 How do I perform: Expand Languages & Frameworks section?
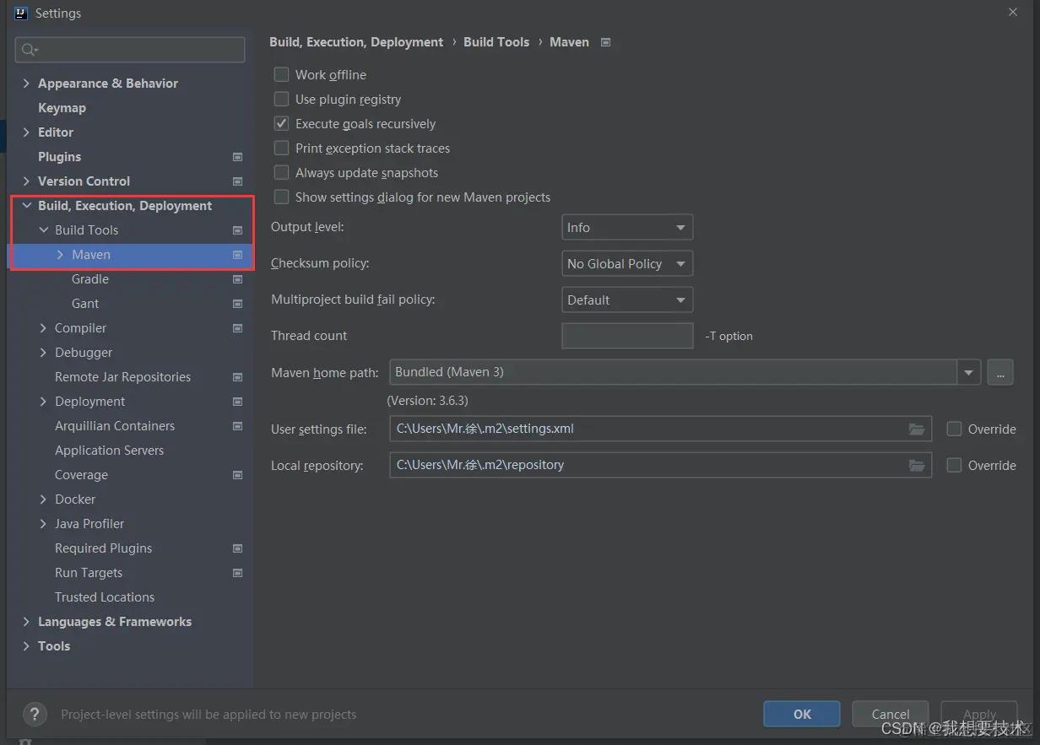pyautogui.click(x=26, y=621)
